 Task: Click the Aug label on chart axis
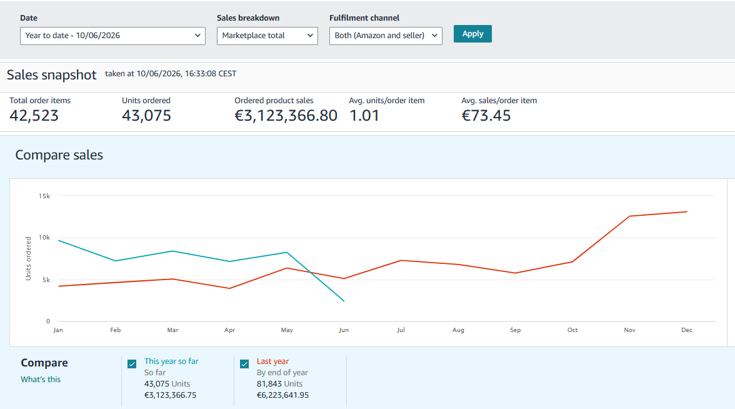pos(458,330)
